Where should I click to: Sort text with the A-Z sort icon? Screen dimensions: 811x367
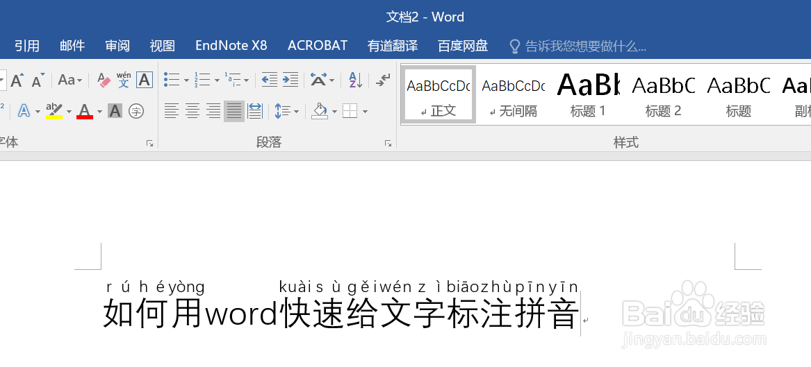(x=355, y=80)
